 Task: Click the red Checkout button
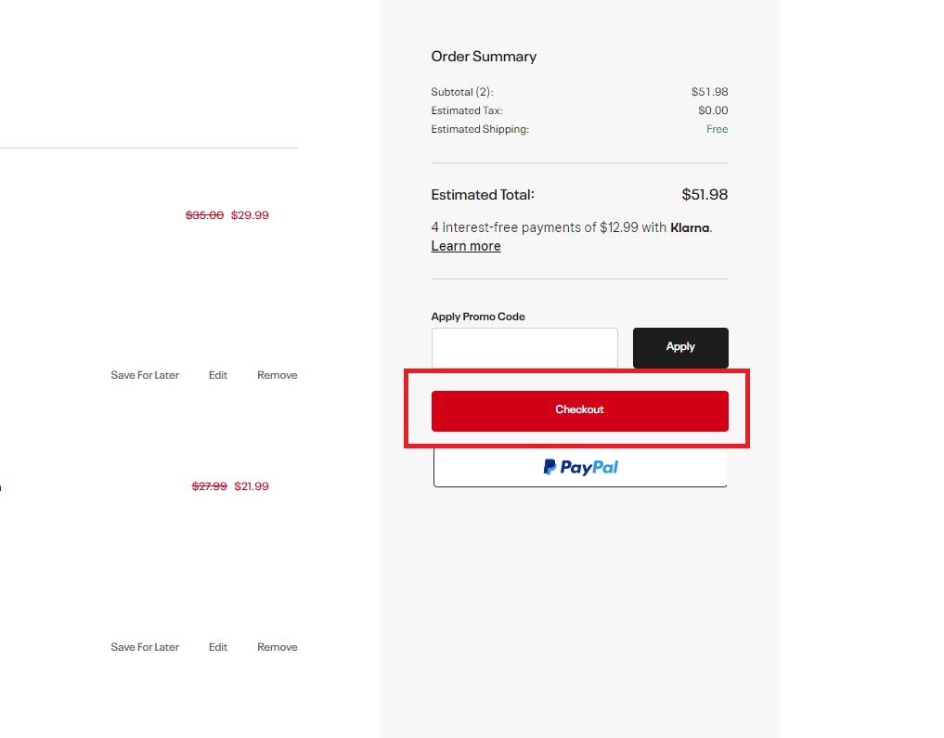coord(579,410)
